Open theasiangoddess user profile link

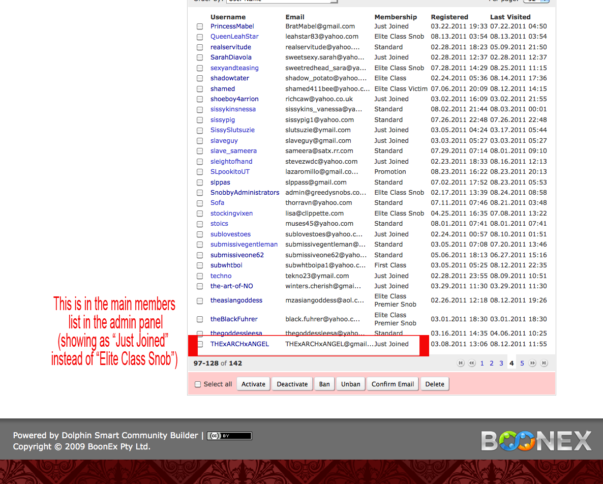(x=236, y=300)
